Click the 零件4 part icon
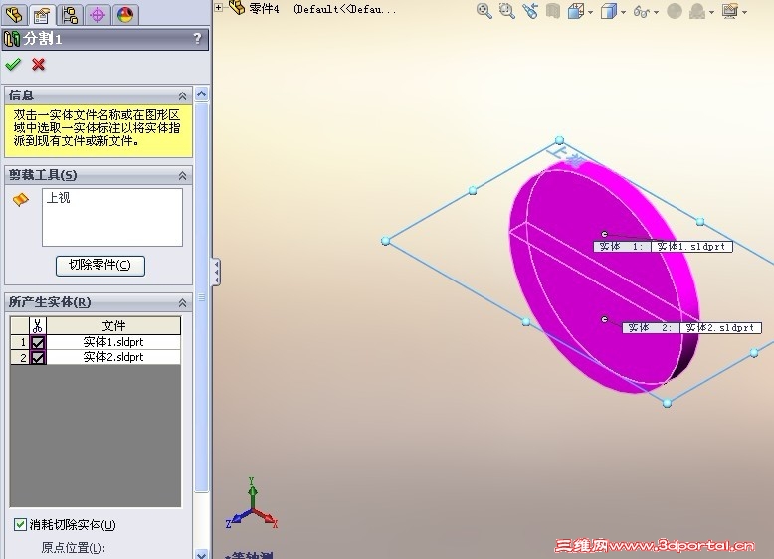The width and height of the screenshot is (774, 559). (238, 7)
